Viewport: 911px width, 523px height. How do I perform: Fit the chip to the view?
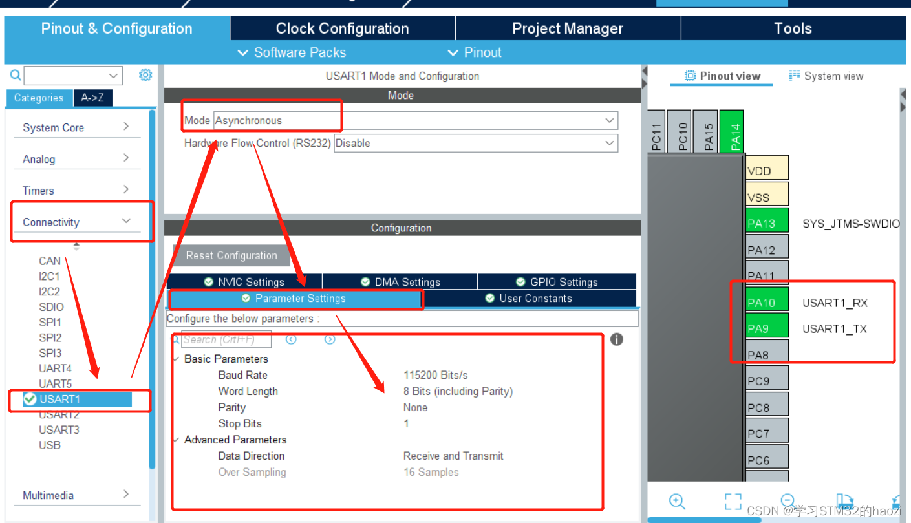[x=733, y=501]
